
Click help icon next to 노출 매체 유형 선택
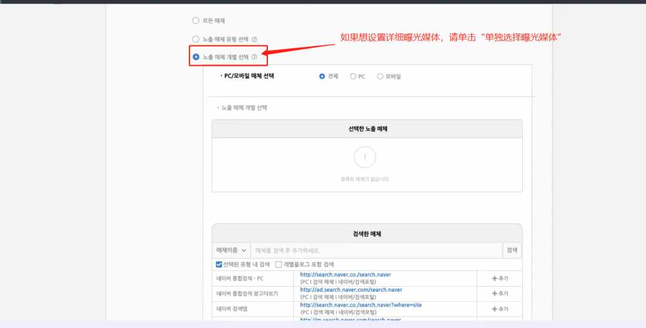click(254, 39)
